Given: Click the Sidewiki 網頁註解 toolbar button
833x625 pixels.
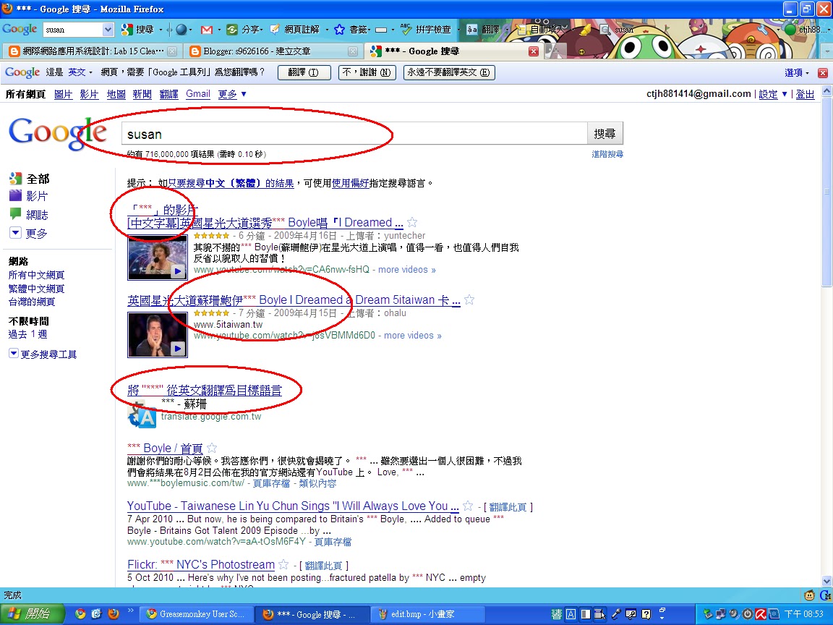Looking at the screenshot, I should [295, 30].
